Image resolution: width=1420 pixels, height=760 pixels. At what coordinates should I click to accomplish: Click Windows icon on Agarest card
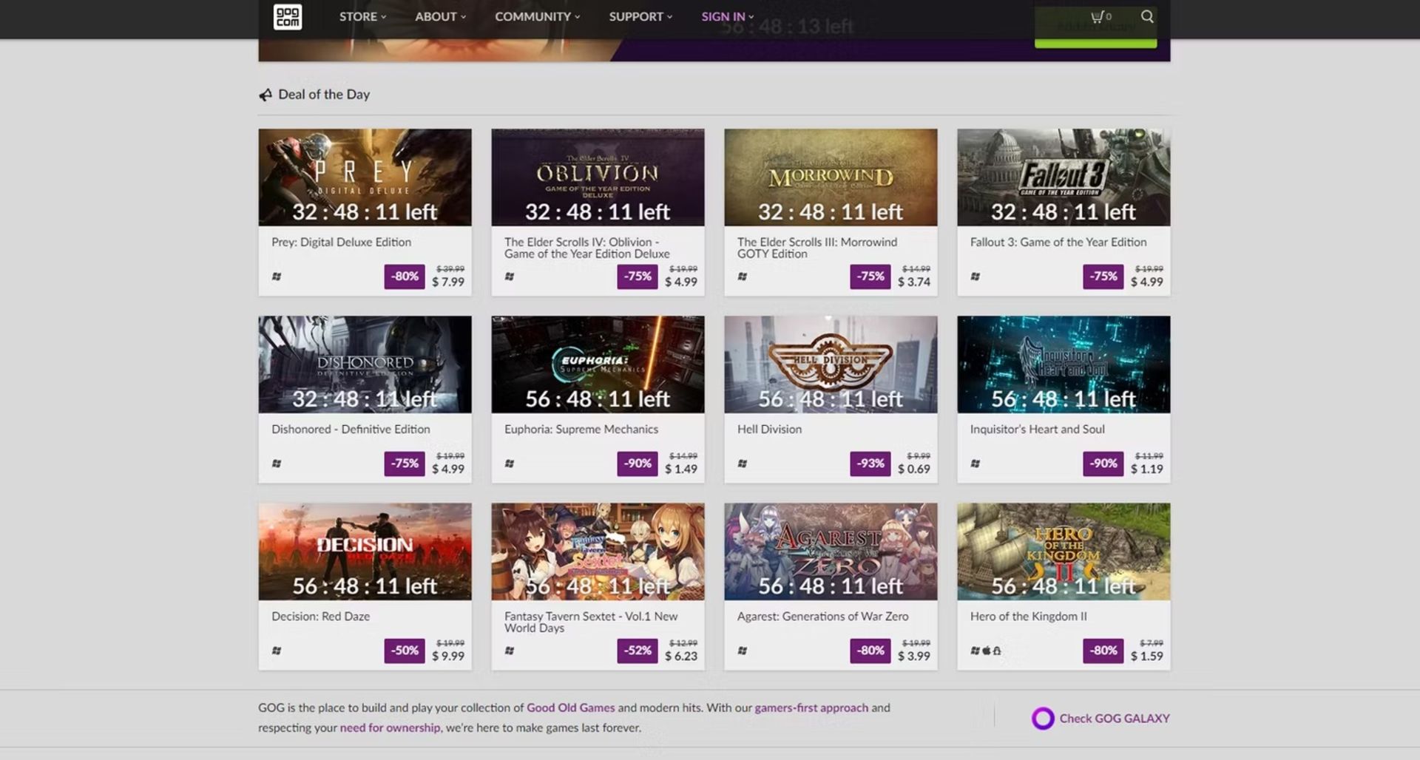(x=743, y=651)
